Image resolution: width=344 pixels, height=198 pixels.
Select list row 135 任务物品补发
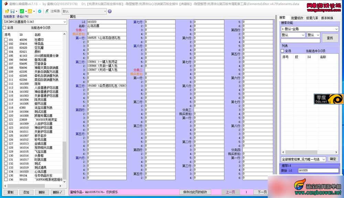pyautogui.click(x=33, y=176)
